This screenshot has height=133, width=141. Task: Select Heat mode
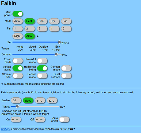coord(30,21)
